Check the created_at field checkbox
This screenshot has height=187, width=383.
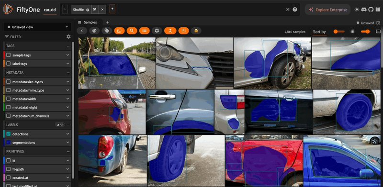[x=9, y=178]
